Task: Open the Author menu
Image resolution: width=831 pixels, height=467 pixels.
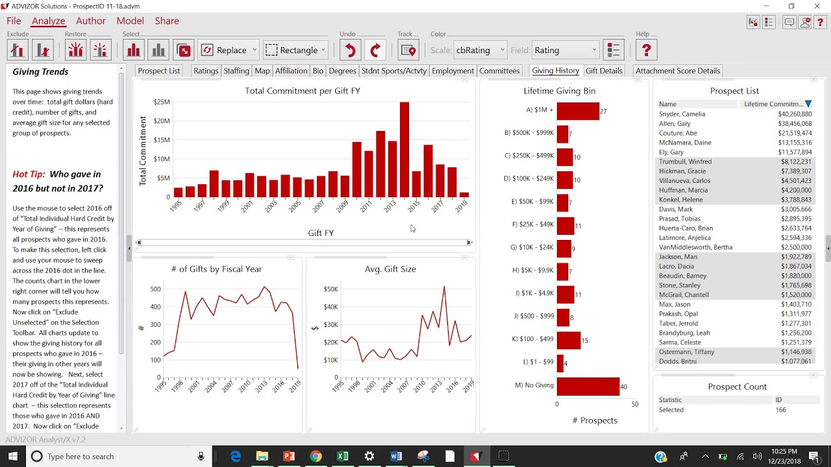Action: click(x=91, y=21)
